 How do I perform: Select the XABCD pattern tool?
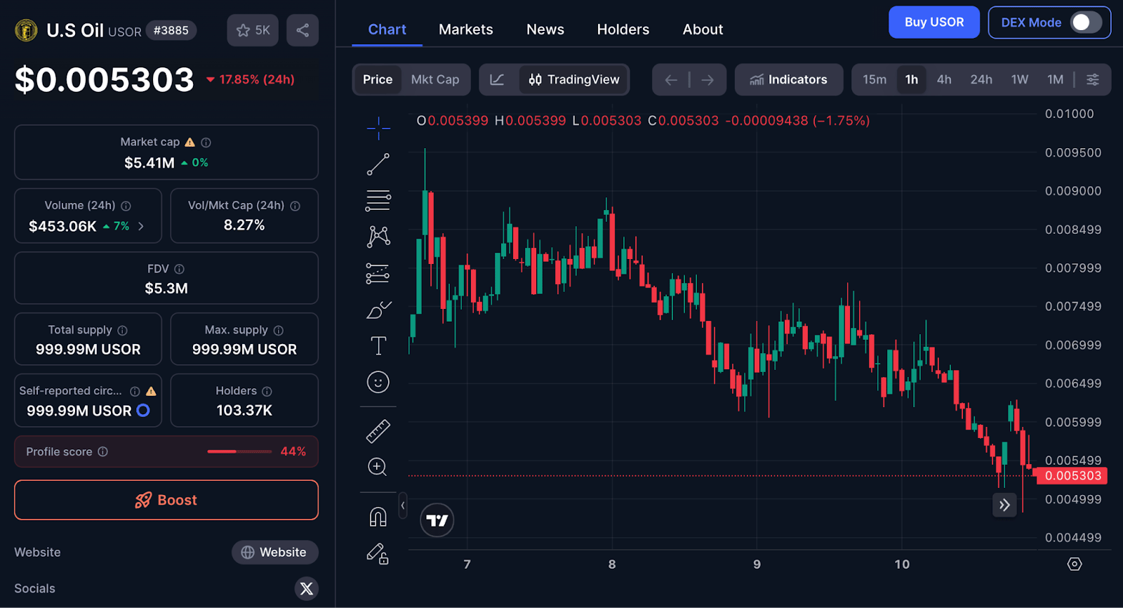pos(378,237)
